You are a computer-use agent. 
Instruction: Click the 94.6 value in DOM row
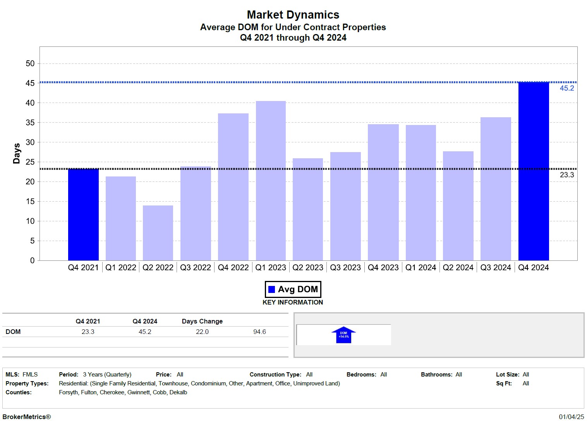click(x=259, y=332)
